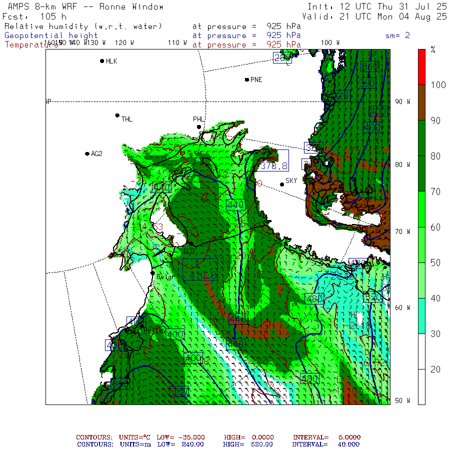The width and height of the screenshot is (450, 450).
Task: Click the '60 W' longitude label
Action: (402, 307)
